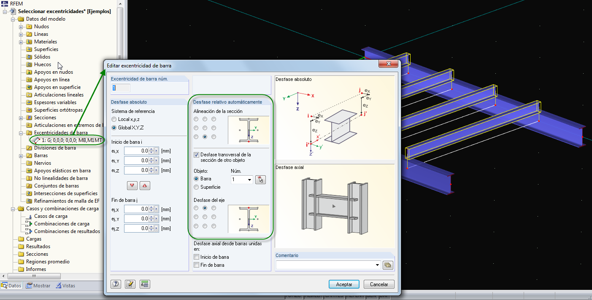Click the Combinaciones de resultados icon
592x300 pixels.
[29, 231]
